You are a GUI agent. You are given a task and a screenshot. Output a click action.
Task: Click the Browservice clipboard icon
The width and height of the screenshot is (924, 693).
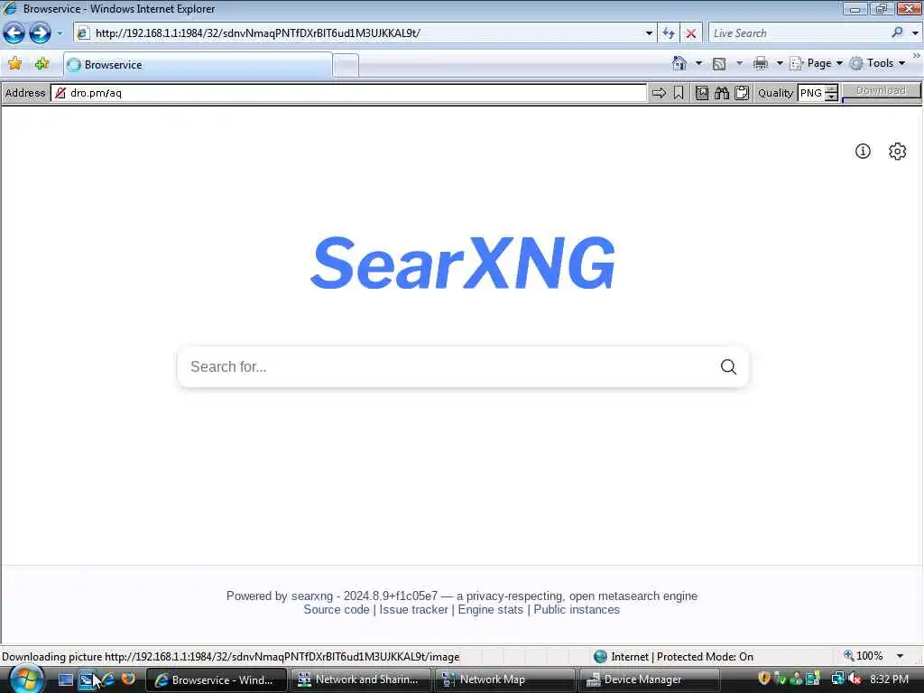pos(742,93)
